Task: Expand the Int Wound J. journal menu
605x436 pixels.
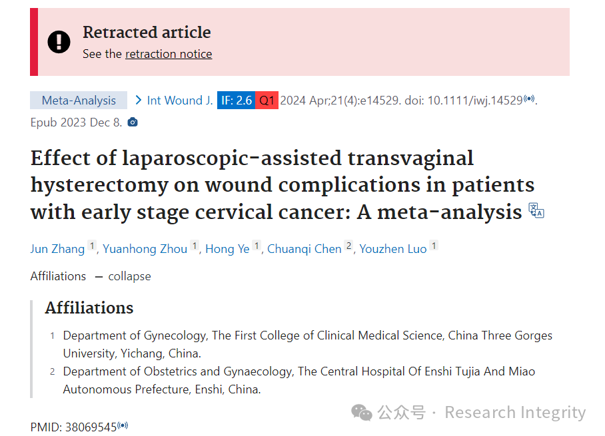Action: point(180,101)
